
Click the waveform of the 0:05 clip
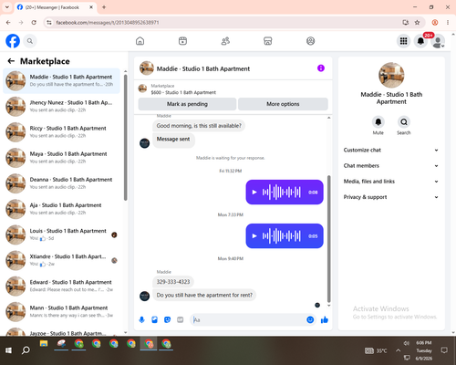[x=282, y=236]
